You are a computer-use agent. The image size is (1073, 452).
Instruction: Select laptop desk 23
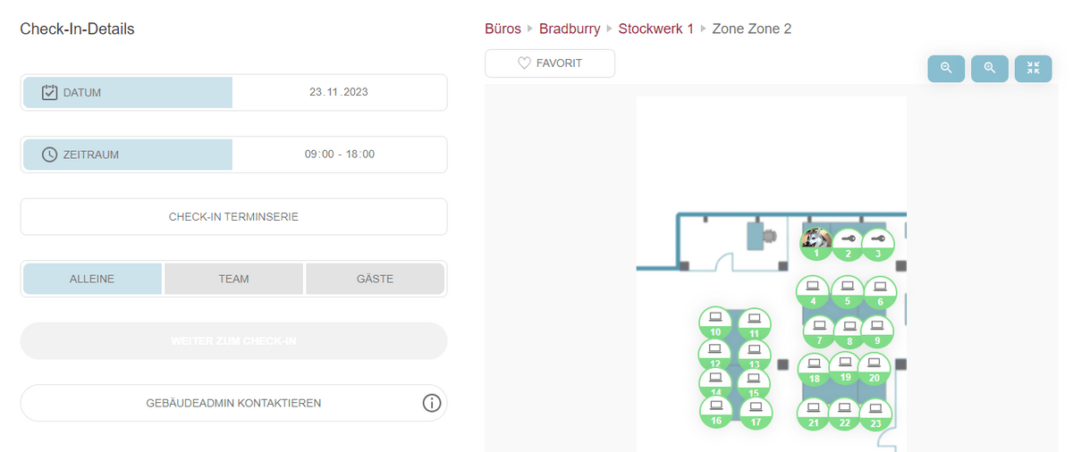click(874, 414)
